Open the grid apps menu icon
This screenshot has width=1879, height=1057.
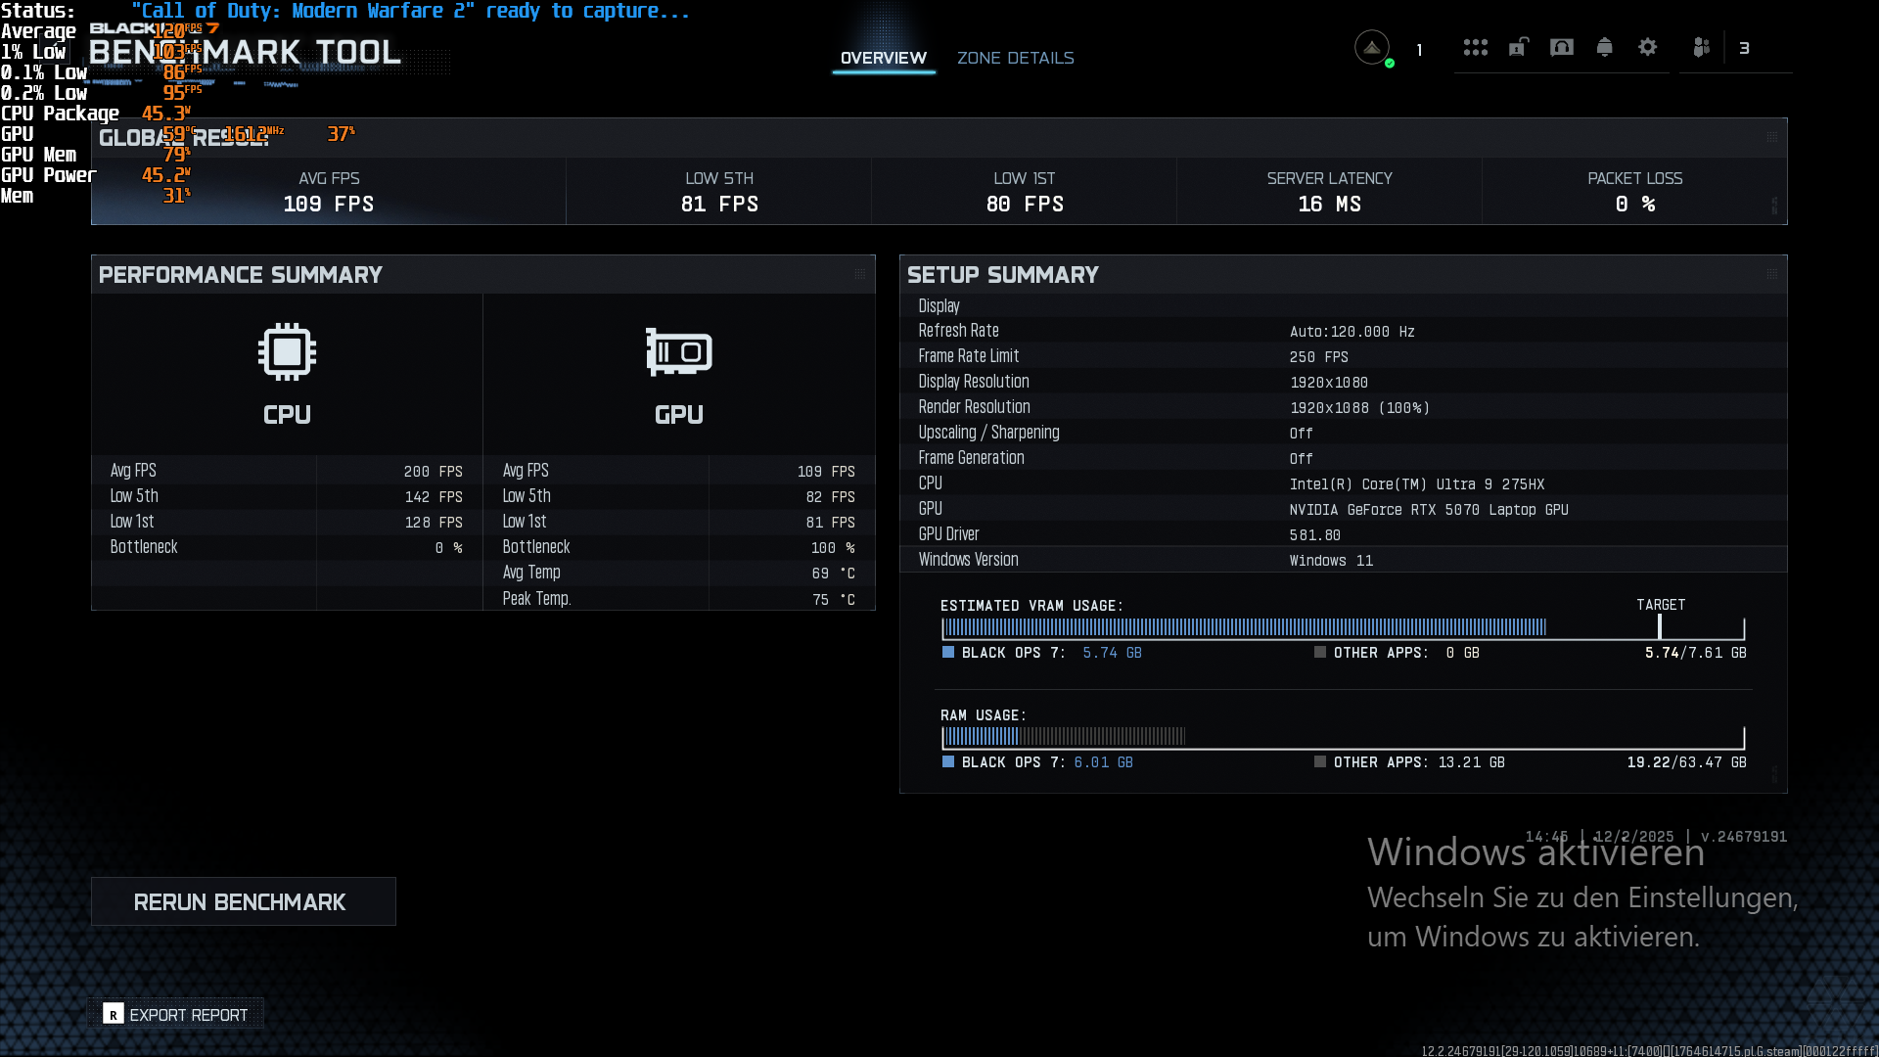(1475, 47)
